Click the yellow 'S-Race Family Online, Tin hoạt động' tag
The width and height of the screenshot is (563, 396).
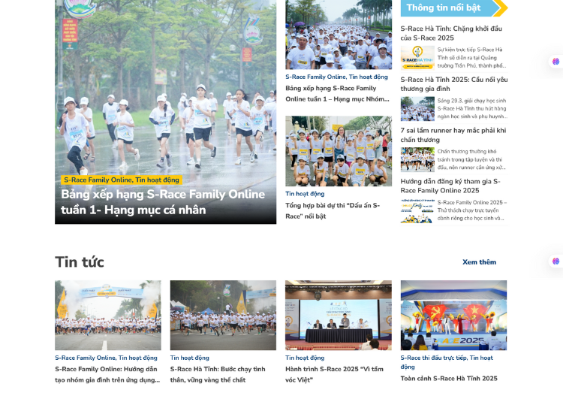click(x=122, y=180)
